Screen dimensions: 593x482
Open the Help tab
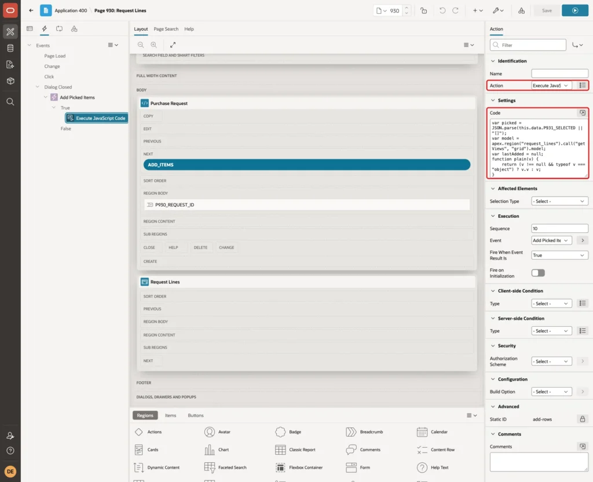point(189,29)
